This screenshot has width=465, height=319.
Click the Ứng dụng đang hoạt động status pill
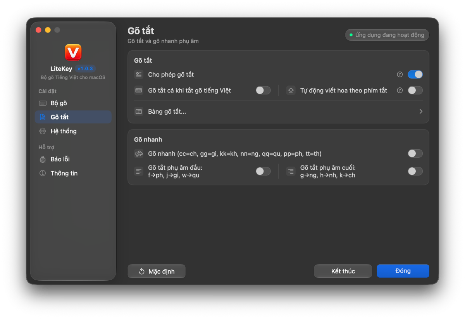[x=387, y=35]
